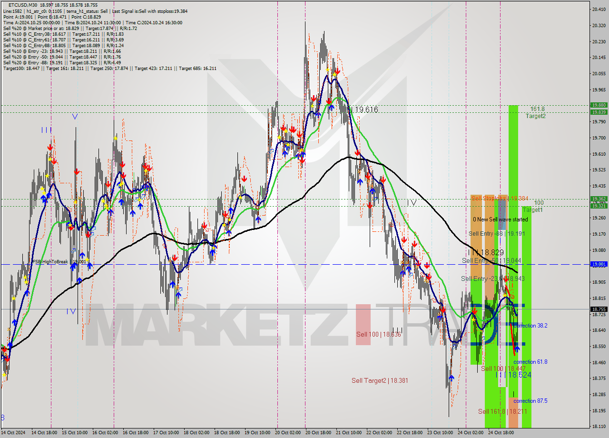Select the 'Sell %10 @ C_Entry38: 18.617' row

click(x=63, y=34)
